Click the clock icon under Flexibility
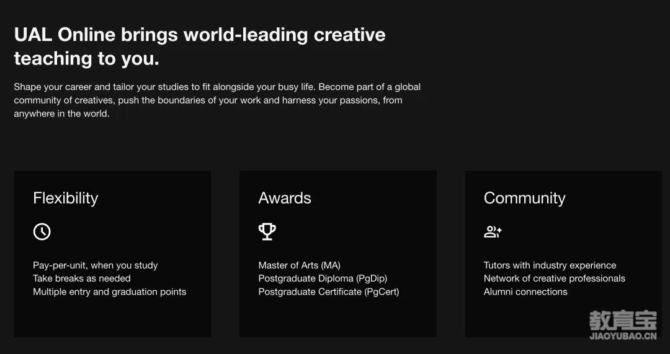This screenshot has width=670, height=354. [42, 232]
